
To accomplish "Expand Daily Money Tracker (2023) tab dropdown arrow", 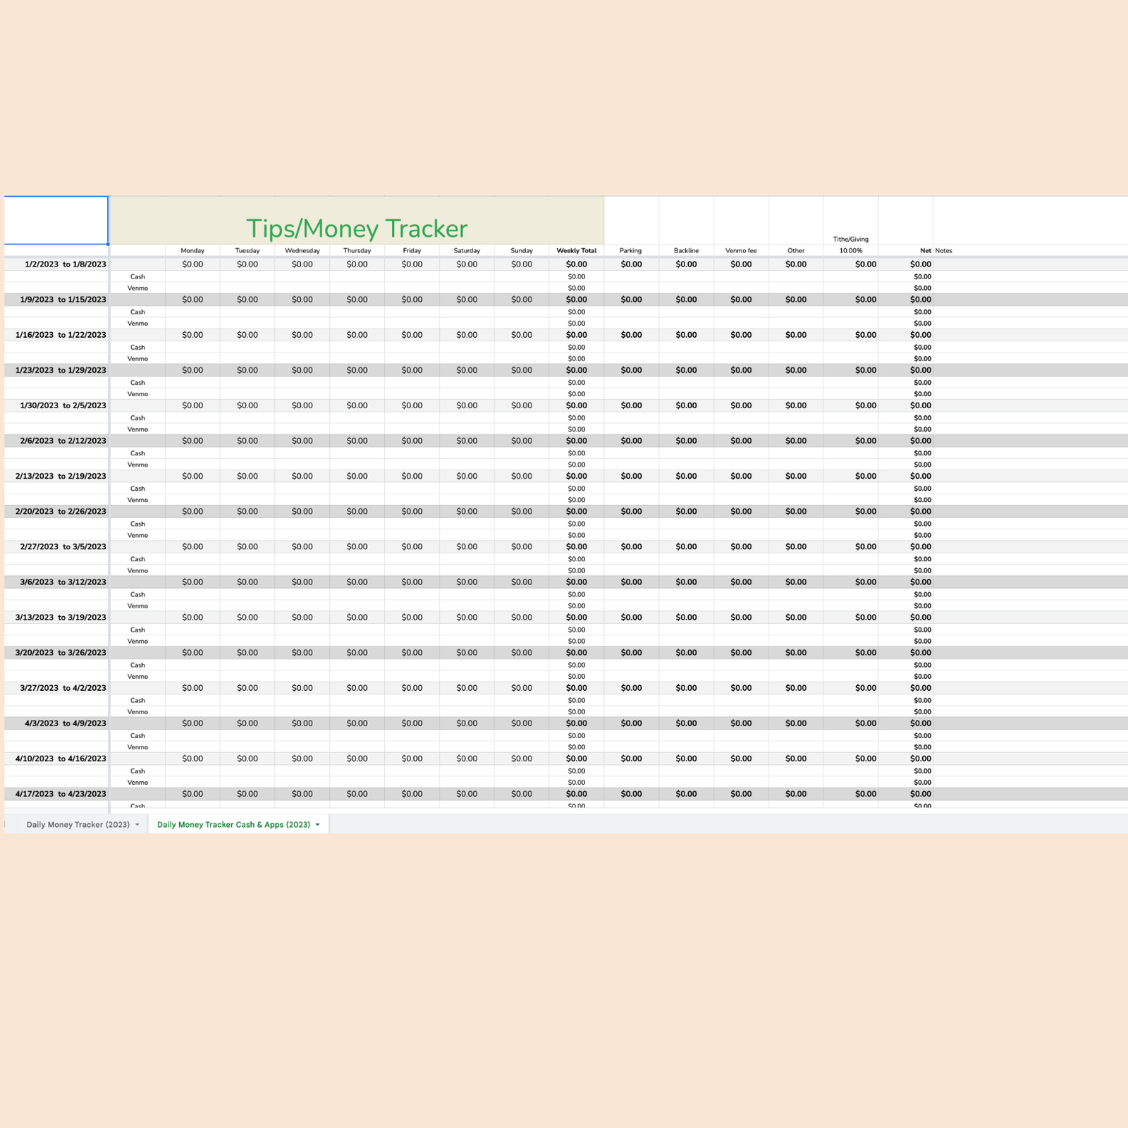I will click(x=137, y=824).
